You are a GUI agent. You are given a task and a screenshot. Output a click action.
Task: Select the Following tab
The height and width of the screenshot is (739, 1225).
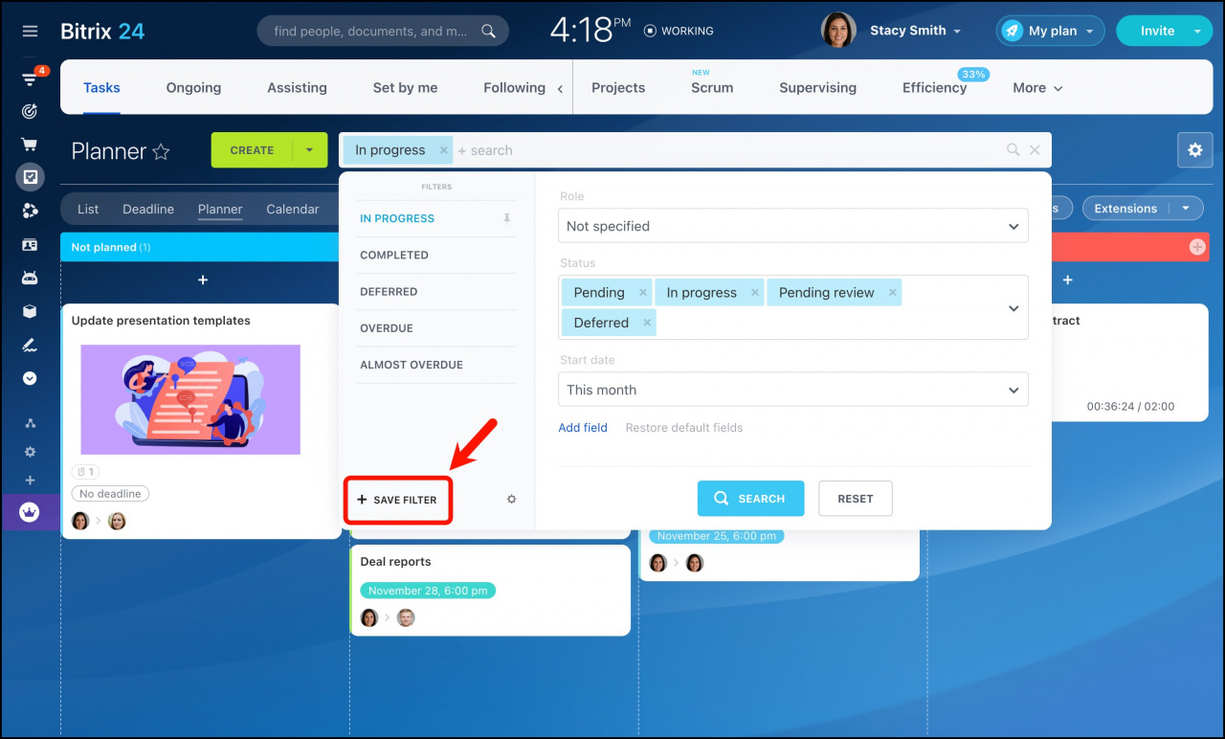coord(514,87)
